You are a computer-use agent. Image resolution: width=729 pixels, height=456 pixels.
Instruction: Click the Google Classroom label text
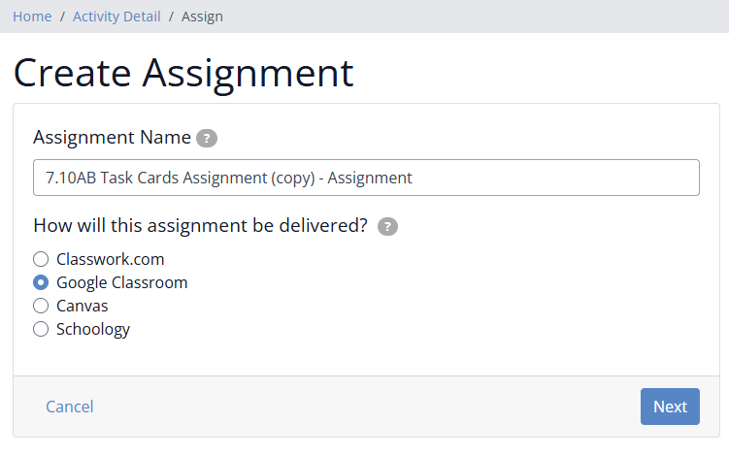(121, 282)
